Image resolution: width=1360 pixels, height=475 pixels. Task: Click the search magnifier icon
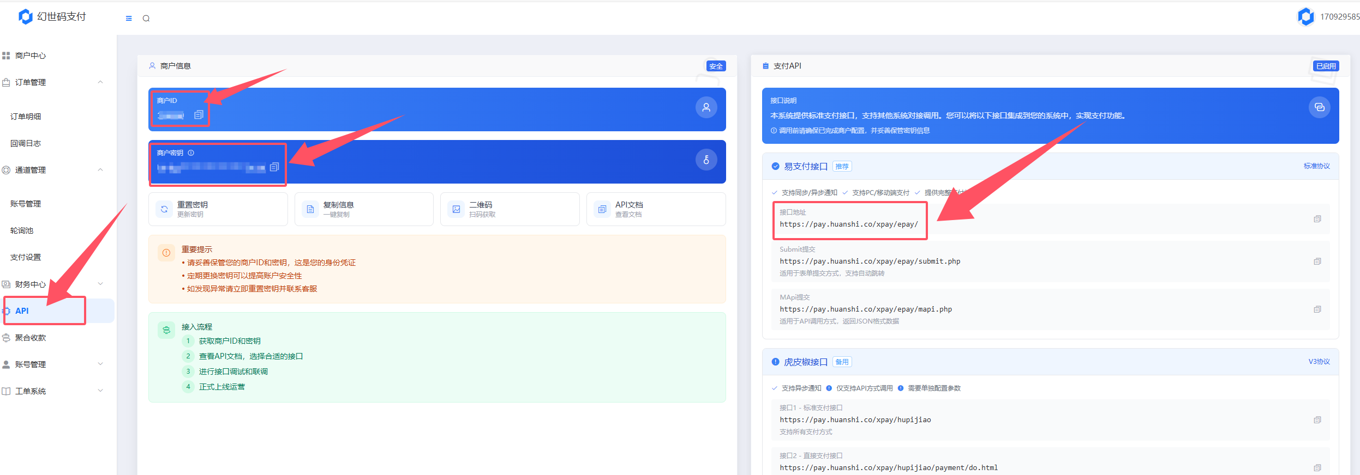click(146, 19)
